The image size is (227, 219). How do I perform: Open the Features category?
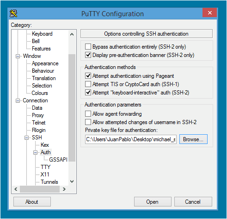pos(41,49)
